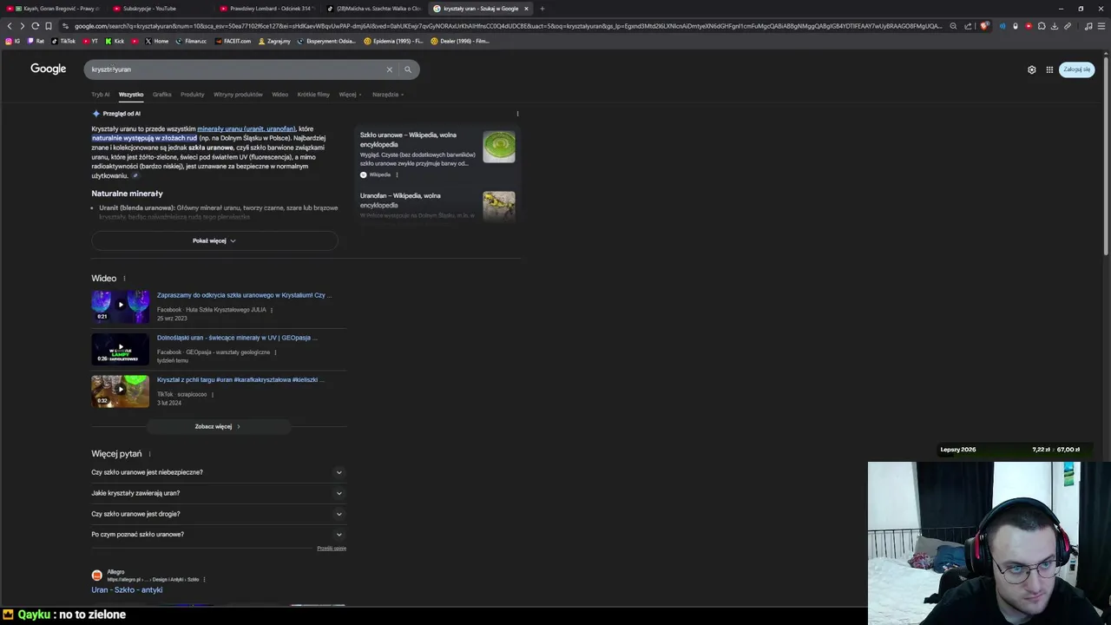
Task: Switch to the Grafika tab
Action: point(162,95)
